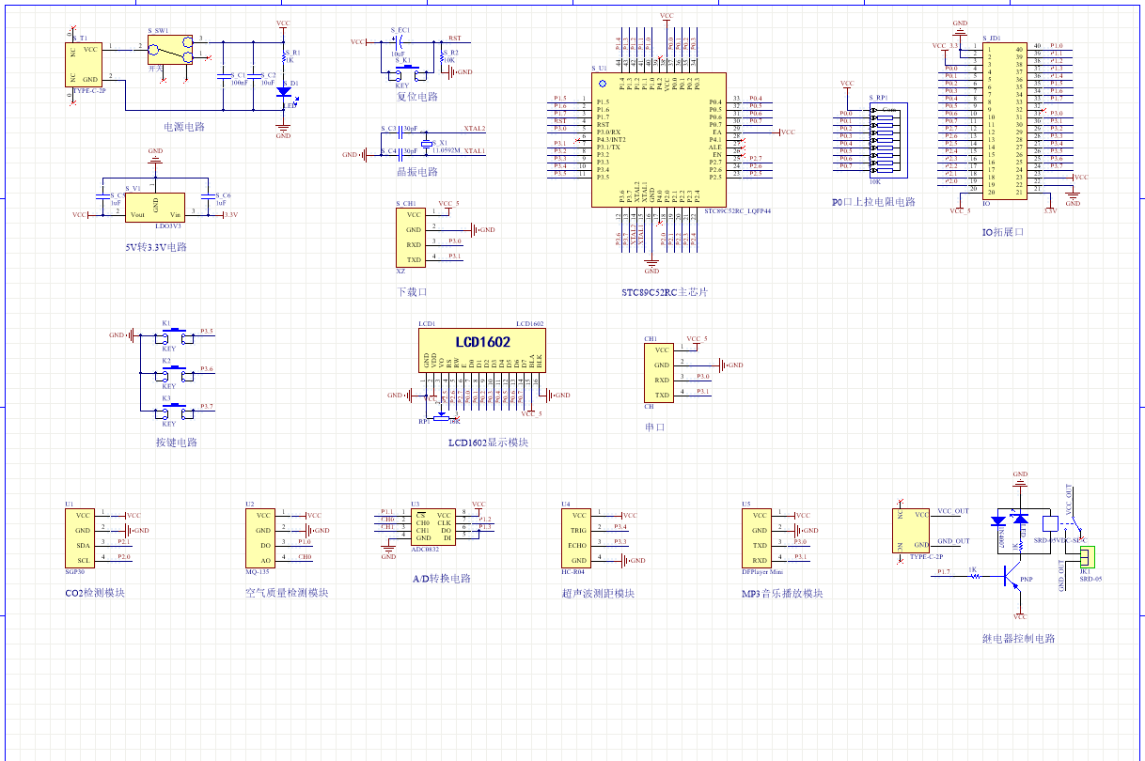Screen dimensions: 1145x761
Task: Click the 'P0口上拉电阻电路' label
Action: tap(873, 202)
